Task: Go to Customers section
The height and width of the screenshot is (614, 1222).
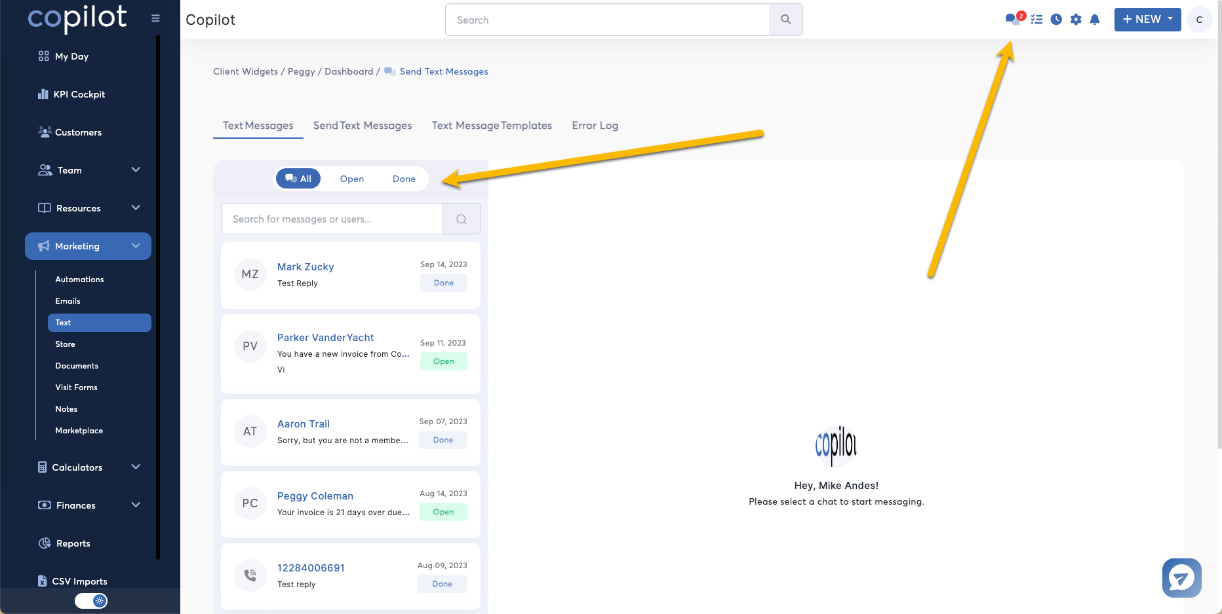Action: click(70, 132)
